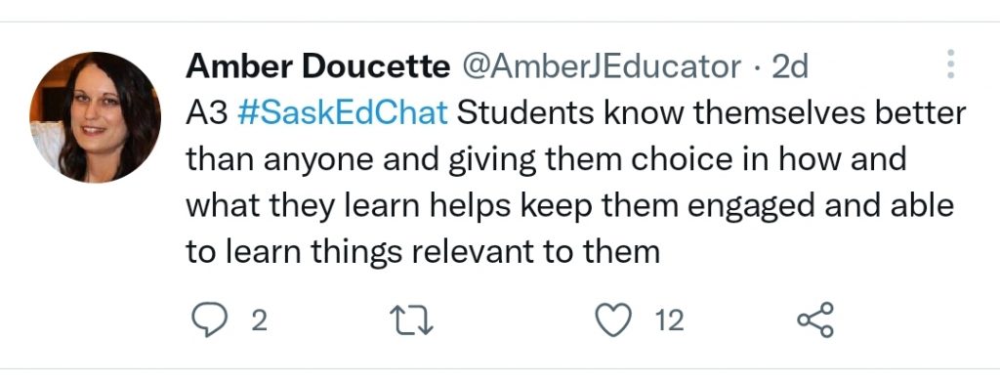Screen dimensions: 1000x384
Task: Open the Amber Doucette display name
Action: point(317,66)
